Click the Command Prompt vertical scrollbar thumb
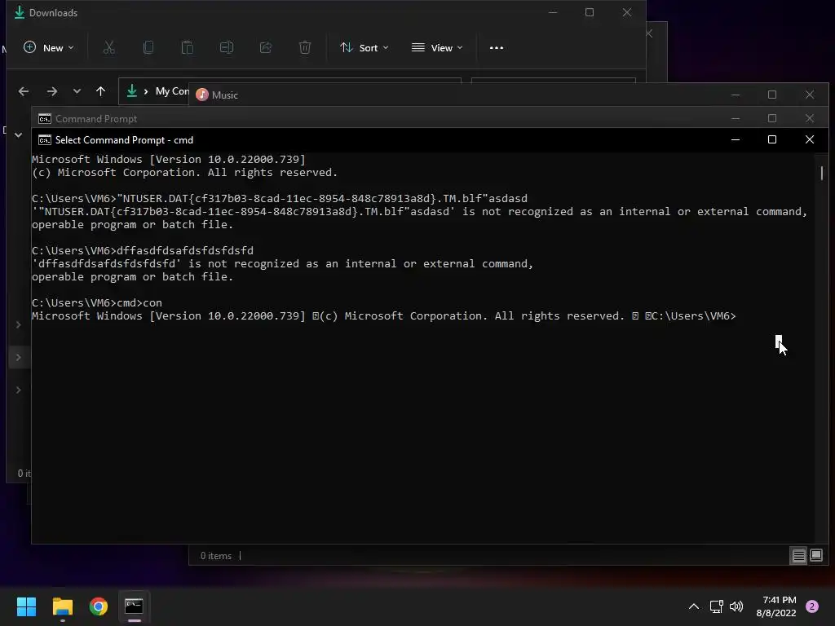This screenshot has height=626, width=835. (x=822, y=173)
